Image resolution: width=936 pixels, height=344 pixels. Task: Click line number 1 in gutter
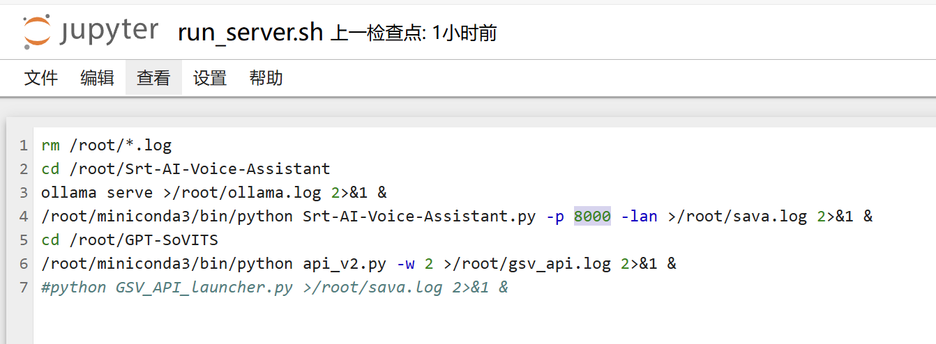pos(24,146)
